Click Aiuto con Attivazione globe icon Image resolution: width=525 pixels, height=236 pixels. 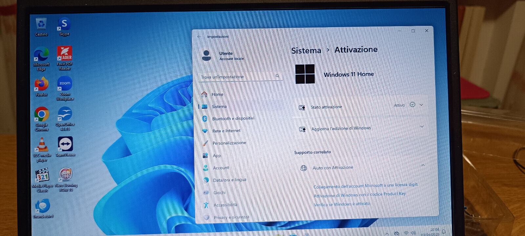(304, 168)
